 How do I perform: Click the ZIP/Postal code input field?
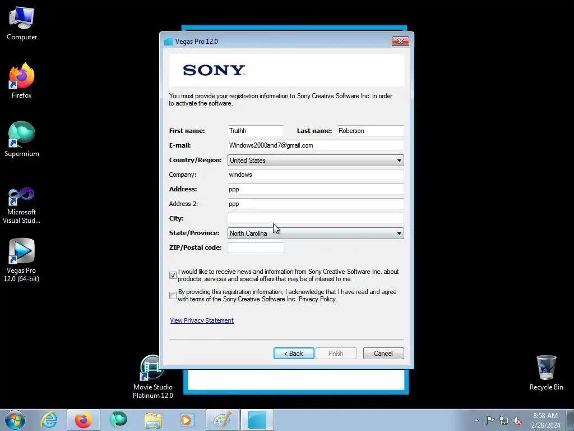pos(256,247)
